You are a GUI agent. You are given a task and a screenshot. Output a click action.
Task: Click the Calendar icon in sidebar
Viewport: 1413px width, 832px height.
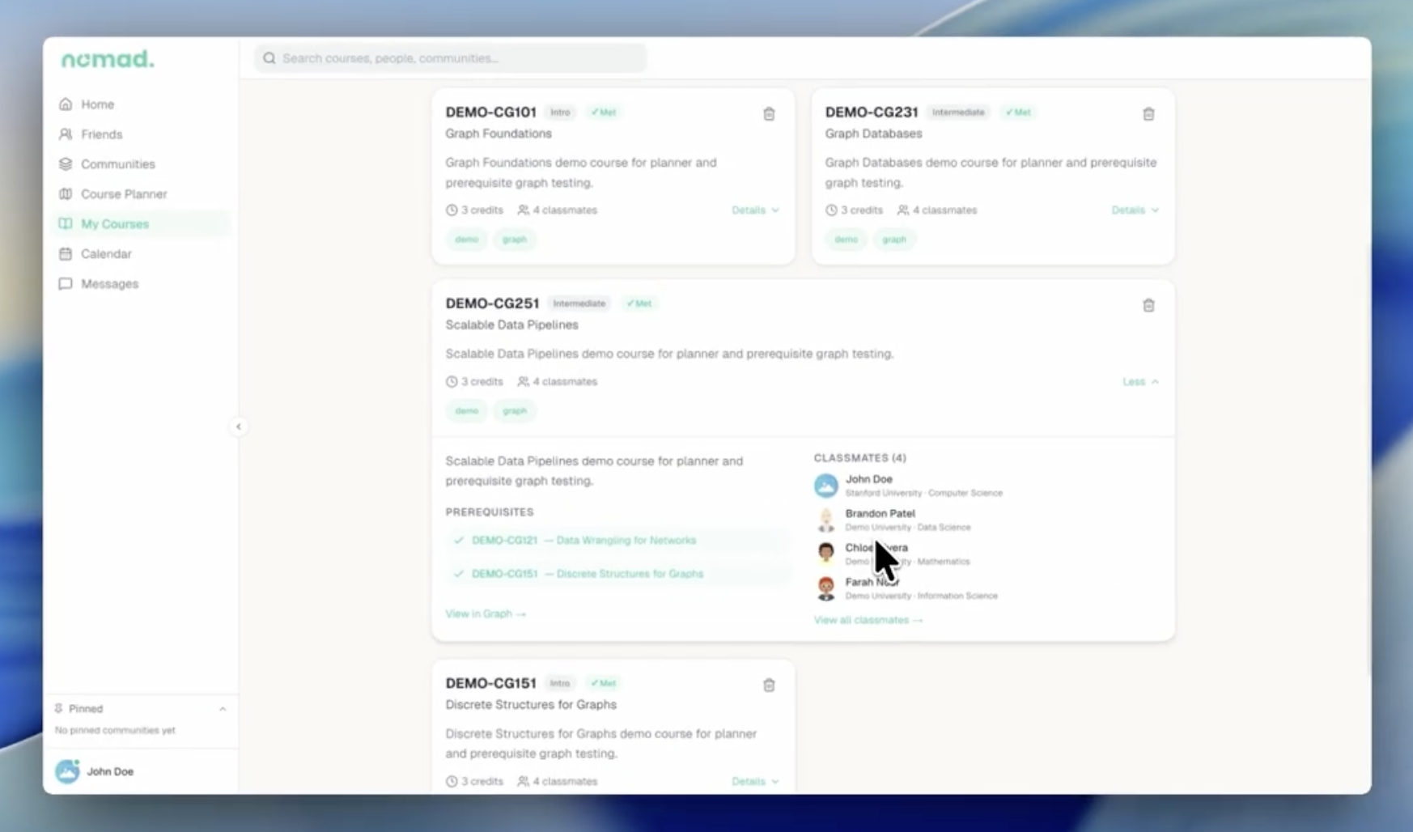(66, 254)
